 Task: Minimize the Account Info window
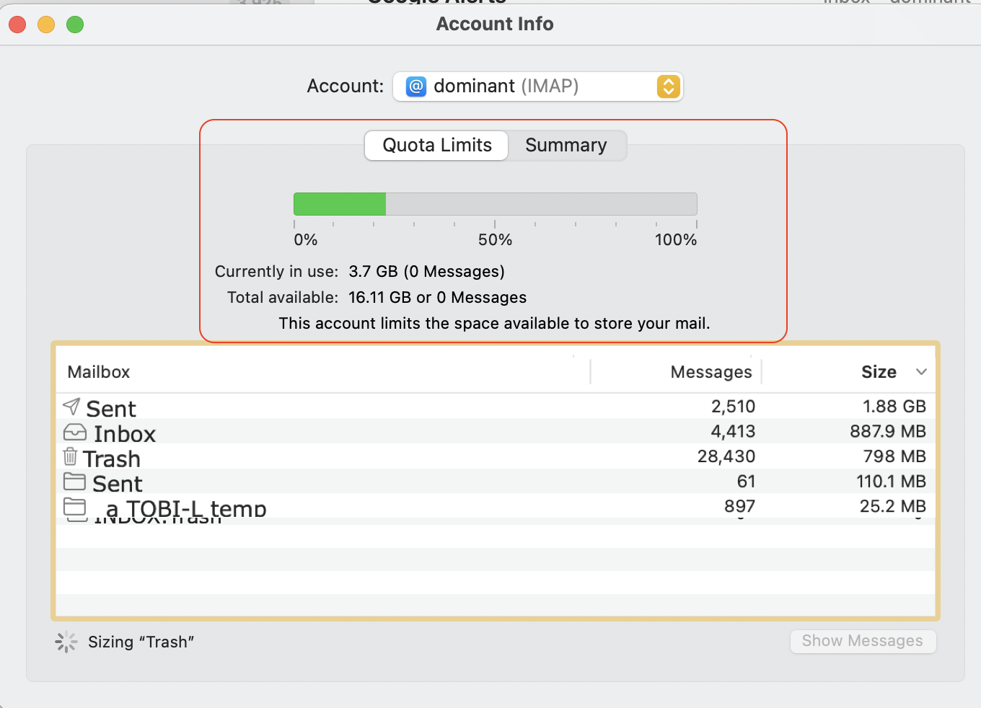pyautogui.click(x=46, y=25)
